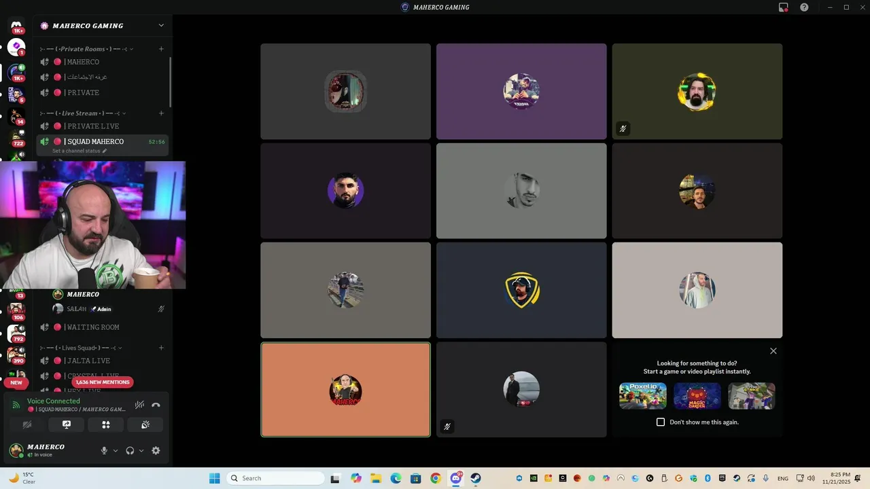
Task: Edit channel status pencil icon
Action: 105,151
